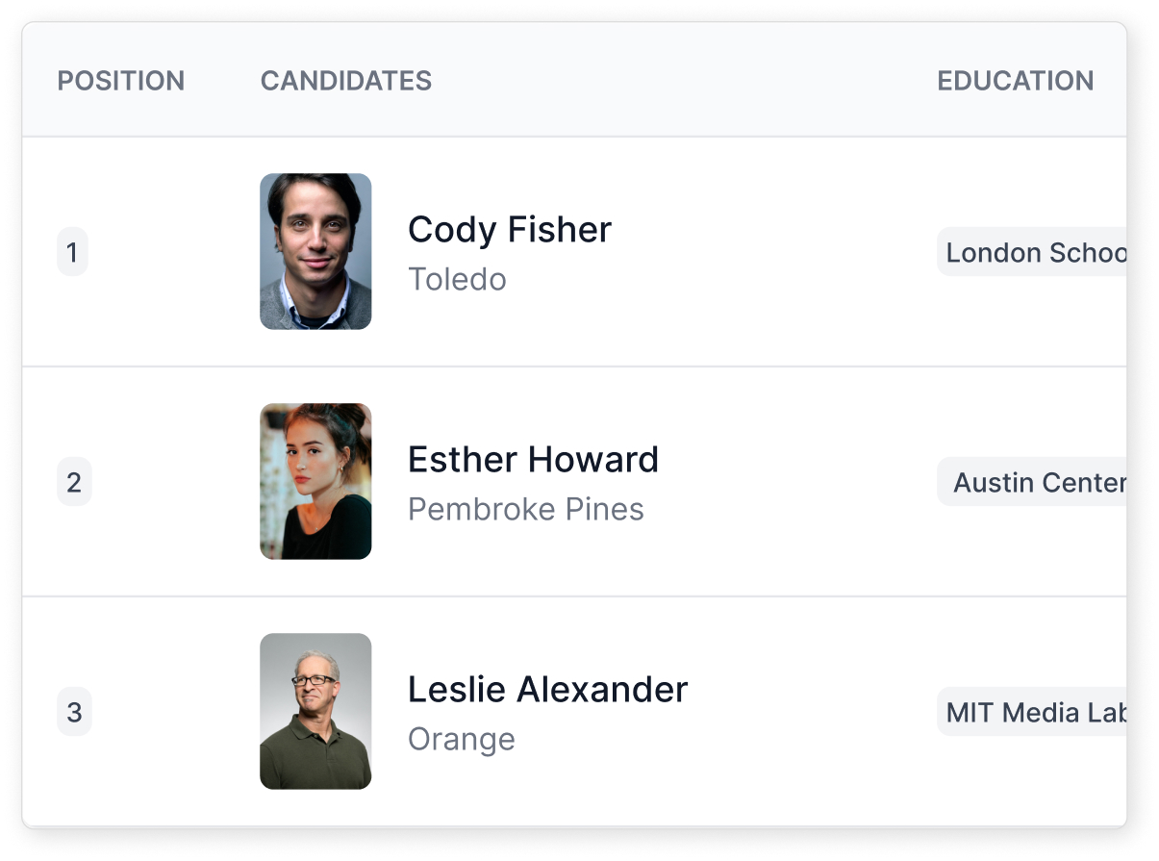
Task: Click the Cody Fisher candidate name
Action: pyautogui.click(x=510, y=230)
